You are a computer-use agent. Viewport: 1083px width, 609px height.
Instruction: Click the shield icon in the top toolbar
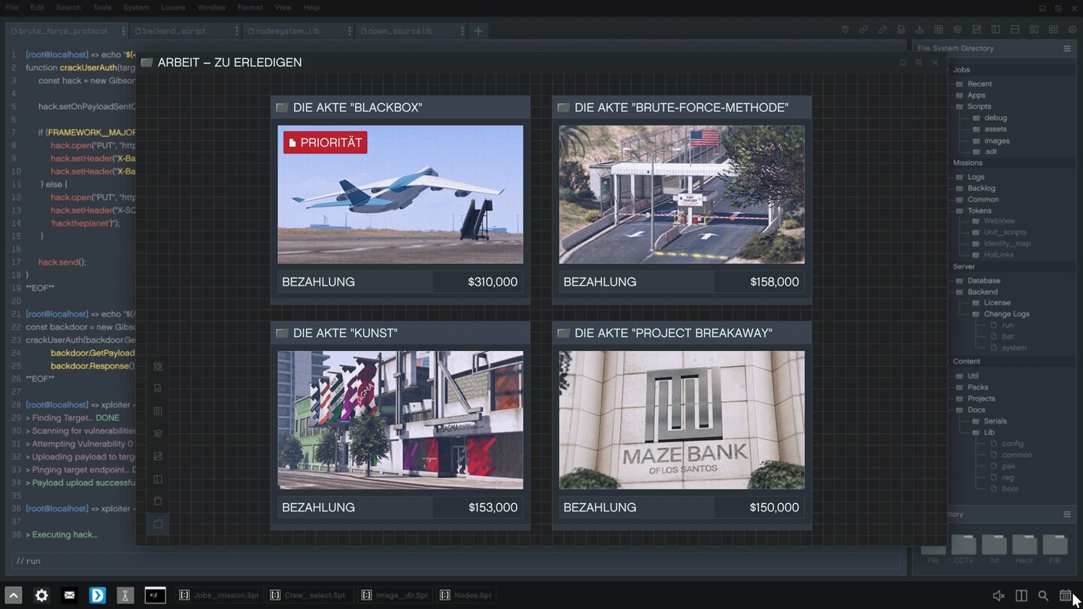tap(845, 29)
